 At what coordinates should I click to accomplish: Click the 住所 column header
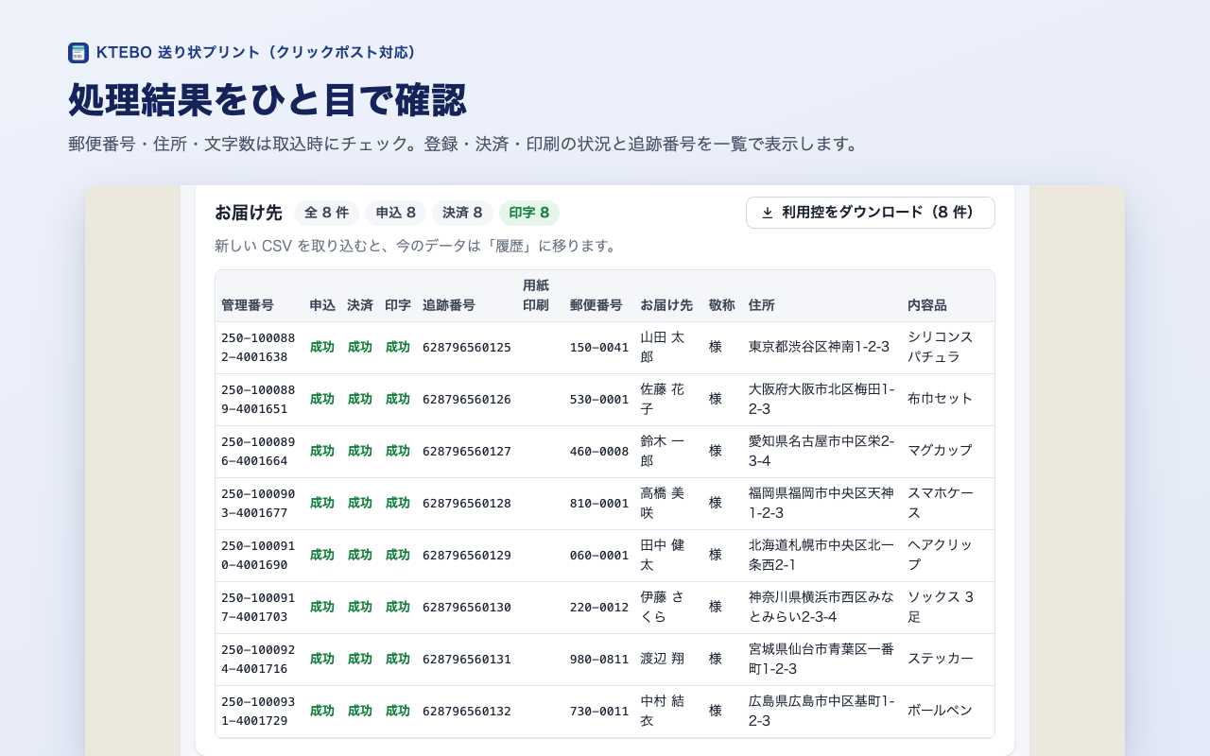(762, 305)
